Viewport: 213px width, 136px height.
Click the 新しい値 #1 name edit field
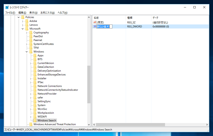click(105, 26)
